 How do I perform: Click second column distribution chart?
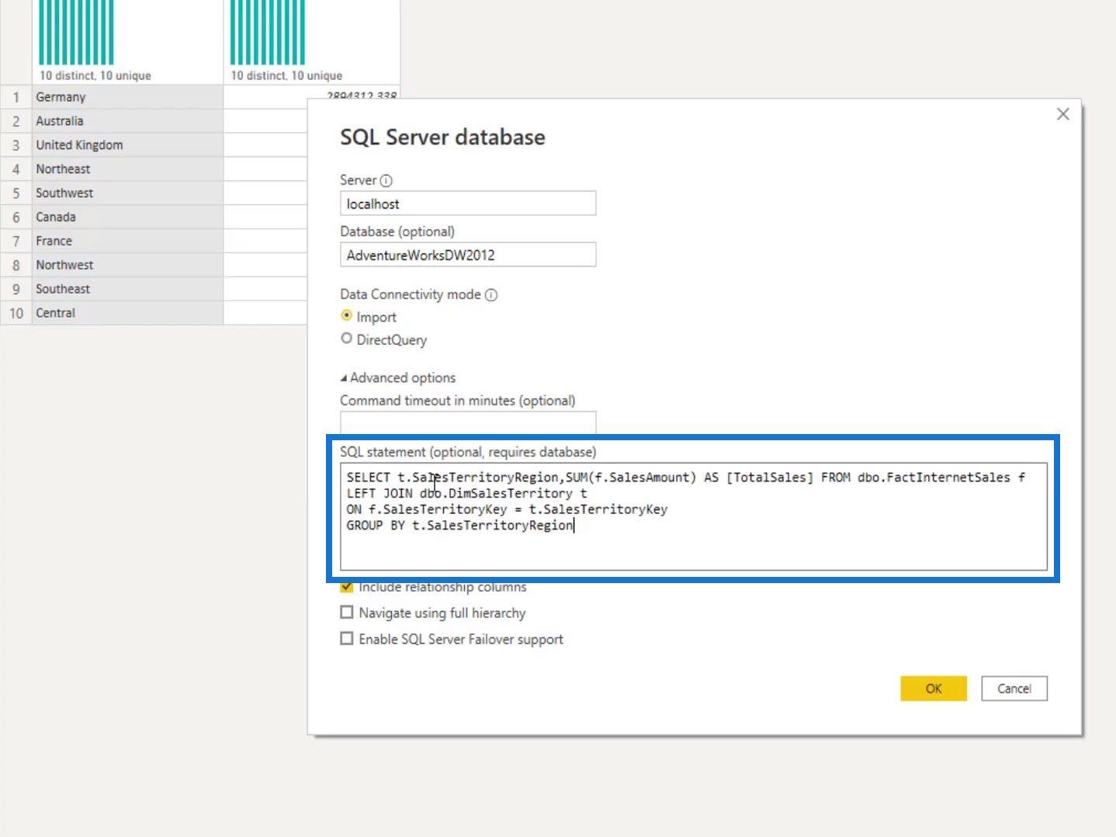coord(268,33)
